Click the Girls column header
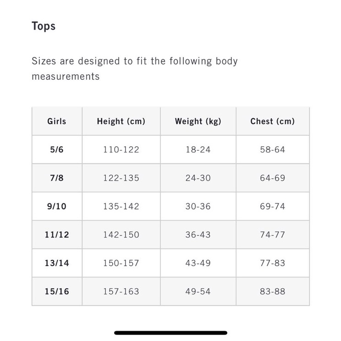Image resolution: width=341 pixels, height=341 pixels. tap(57, 121)
